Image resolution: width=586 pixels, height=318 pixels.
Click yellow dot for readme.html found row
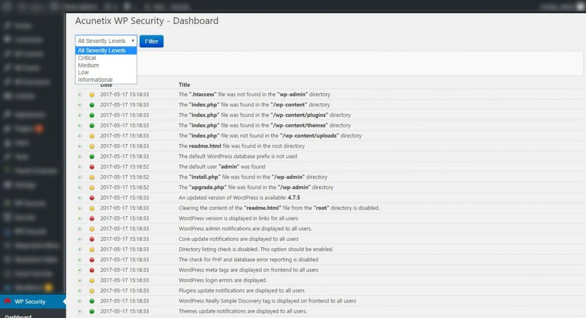click(92, 146)
